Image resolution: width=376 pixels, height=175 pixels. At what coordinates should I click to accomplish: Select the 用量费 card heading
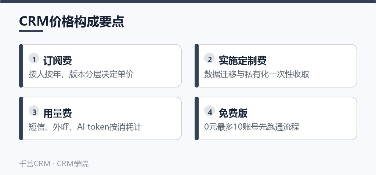tap(58, 113)
